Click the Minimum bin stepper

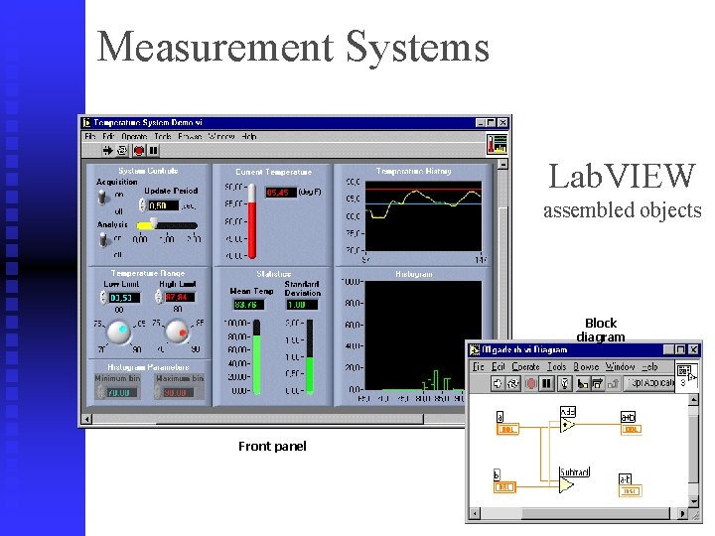point(100,392)
